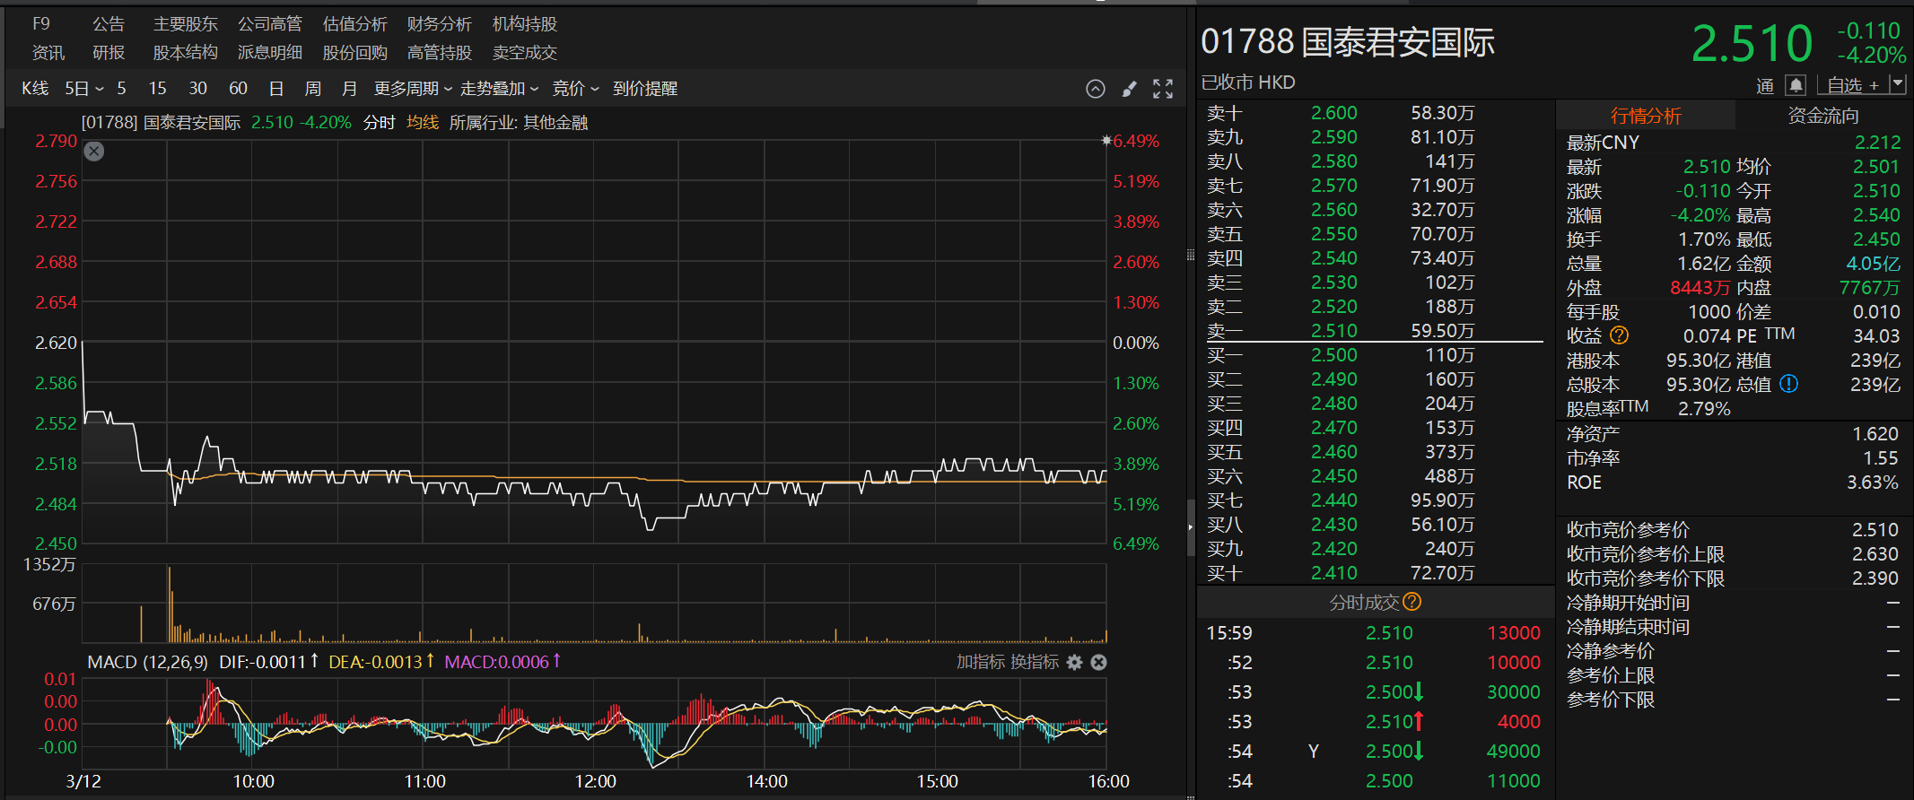Open the 估值分析 menu item
The height and width of the screenshot is (800, 1914).
point(355,24)
